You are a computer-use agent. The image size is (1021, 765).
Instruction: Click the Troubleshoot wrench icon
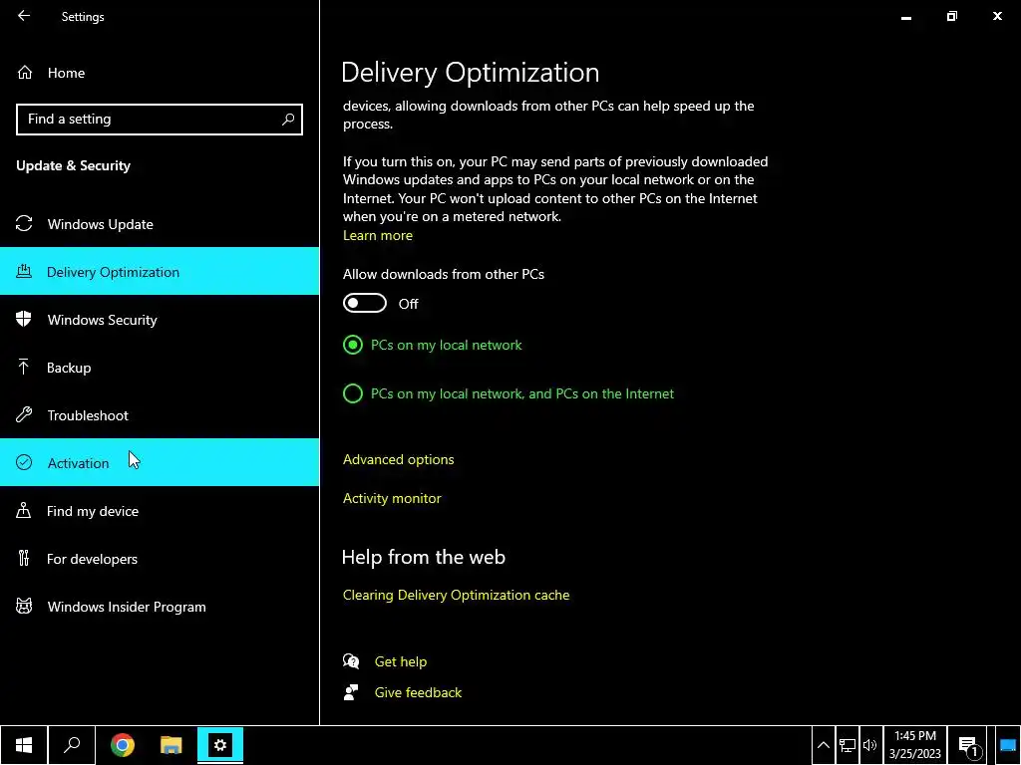24,415
